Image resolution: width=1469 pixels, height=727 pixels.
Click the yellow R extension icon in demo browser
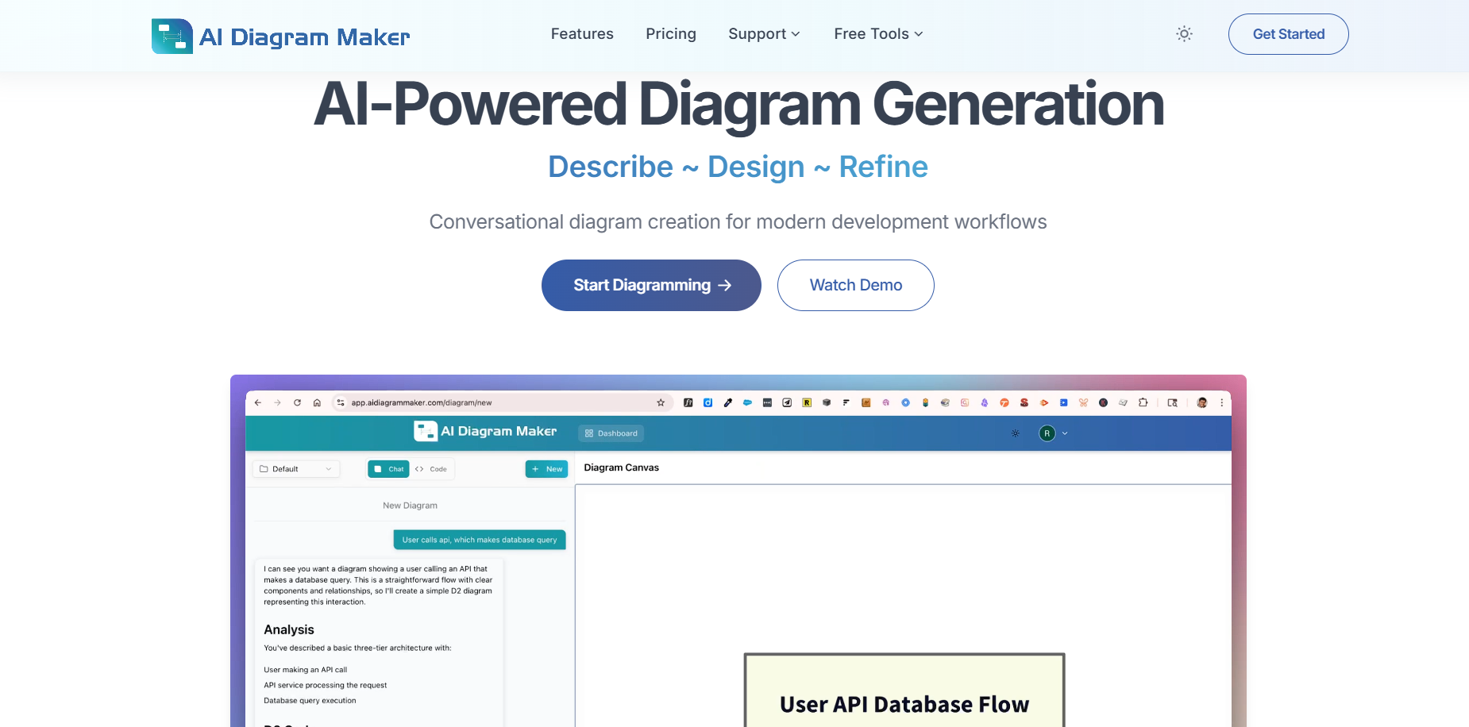point(807,402)
